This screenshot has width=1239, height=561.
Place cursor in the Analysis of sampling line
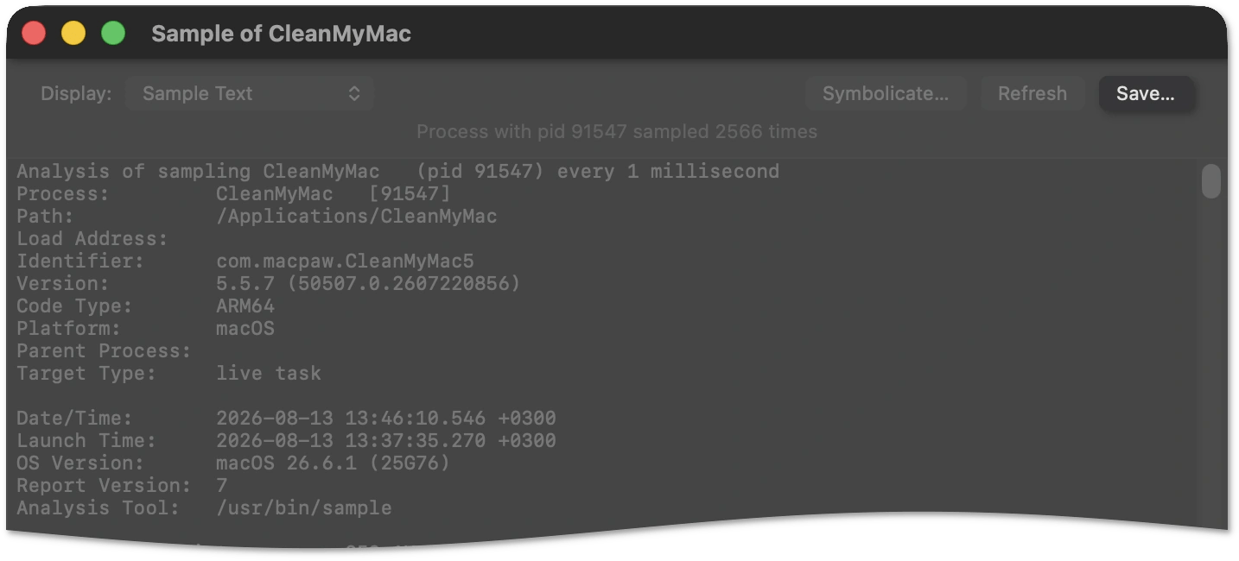click(397, 171)
